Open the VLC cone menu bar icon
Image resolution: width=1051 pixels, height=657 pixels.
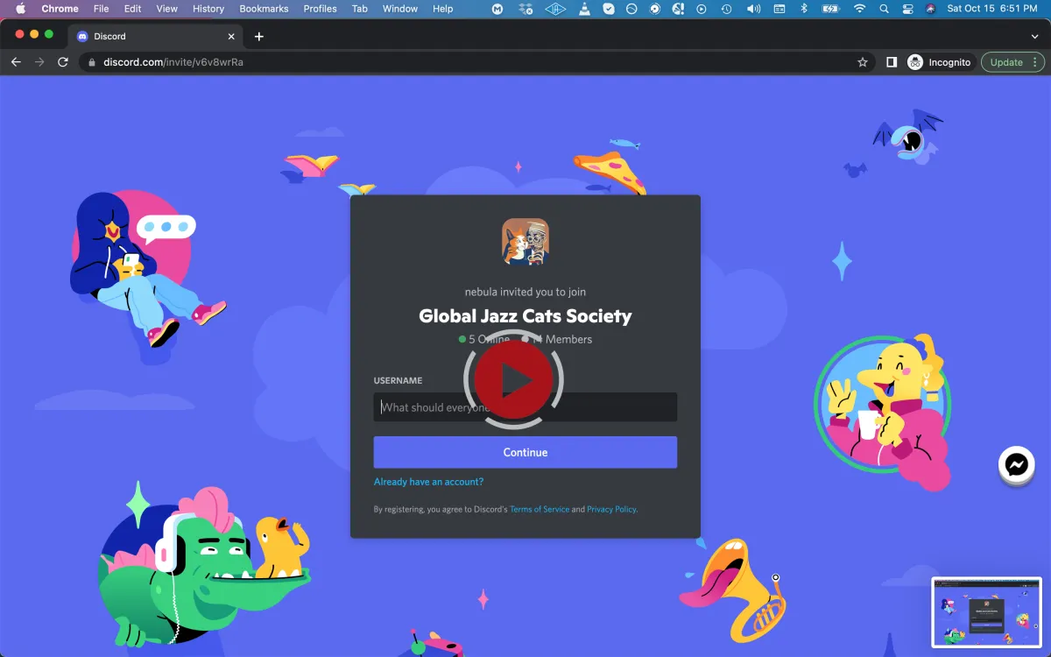click(x=584, y=9)
